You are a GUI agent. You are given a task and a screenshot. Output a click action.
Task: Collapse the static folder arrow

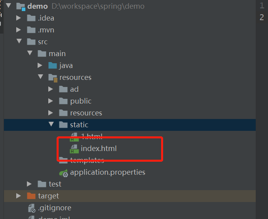click(51, 124)
